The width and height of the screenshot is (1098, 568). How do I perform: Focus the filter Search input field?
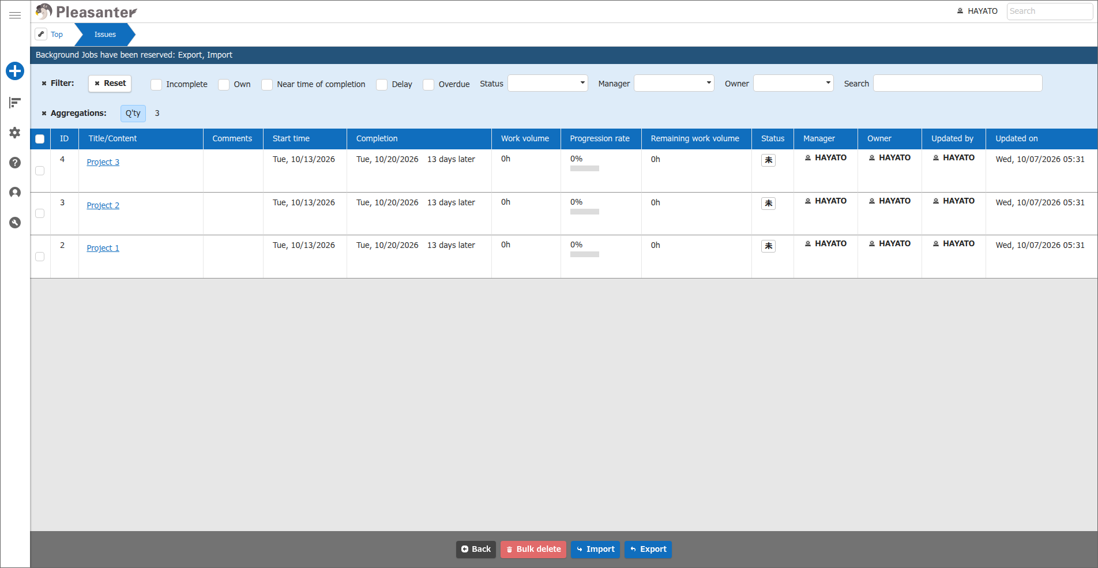tap(957, 83)
